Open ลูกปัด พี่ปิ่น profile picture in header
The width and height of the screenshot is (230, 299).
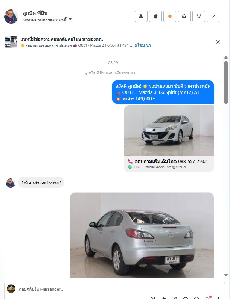(x=11, y=17)
